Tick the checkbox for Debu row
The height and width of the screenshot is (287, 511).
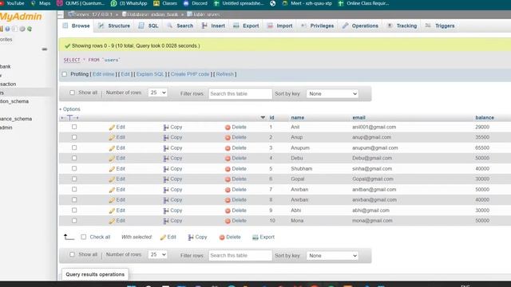coord(74,158)
